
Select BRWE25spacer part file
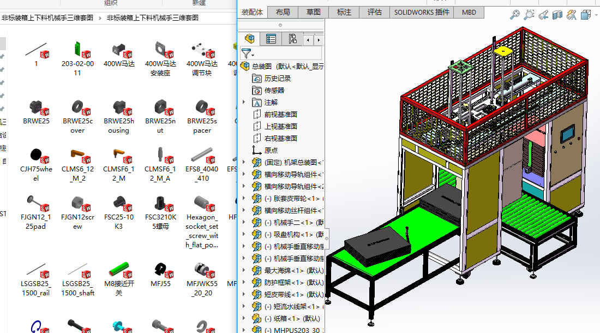(202, 116)
